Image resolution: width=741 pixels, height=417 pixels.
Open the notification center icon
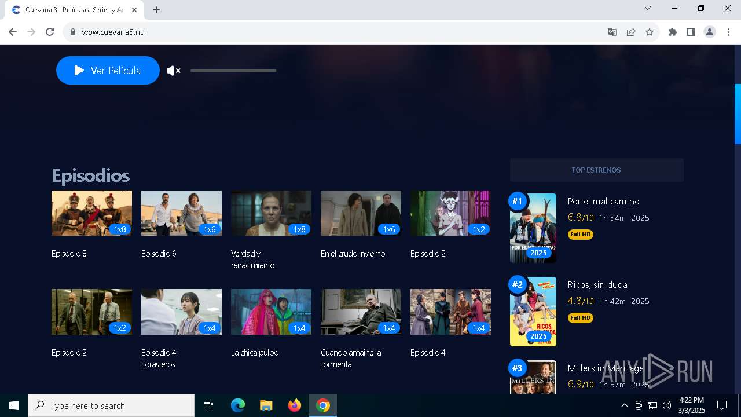tap(722, 405)
